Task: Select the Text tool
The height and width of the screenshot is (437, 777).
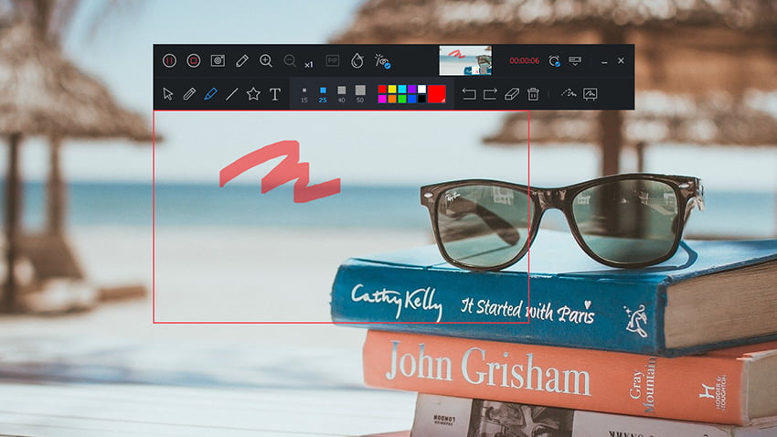Action: (275, 93)
